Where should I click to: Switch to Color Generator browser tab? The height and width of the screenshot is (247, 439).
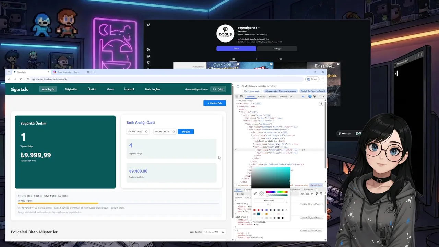point(70,72)
